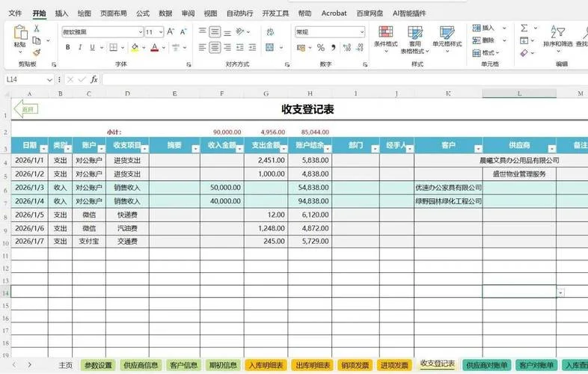
Task: Open the 收入金额 column filter dropdown
Action: click(x=239, y=149)
